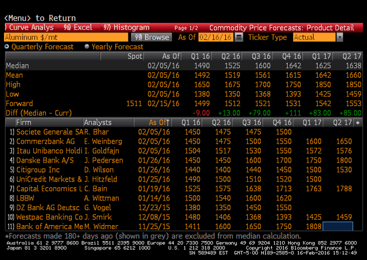Click the High Q1 17 value 1850
Screen dimensions: 367x260
323,85
